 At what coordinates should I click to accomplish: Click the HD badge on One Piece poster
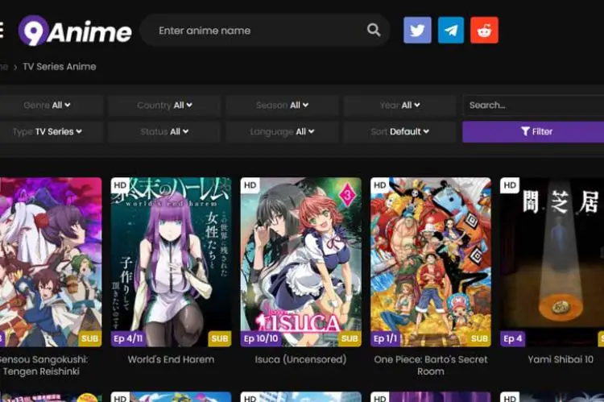pyautogui.click(x=380, y=185)
